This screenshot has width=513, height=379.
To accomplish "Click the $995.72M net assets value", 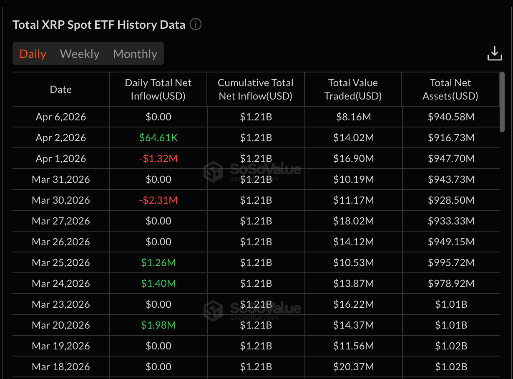I will [x=451, y=263].
